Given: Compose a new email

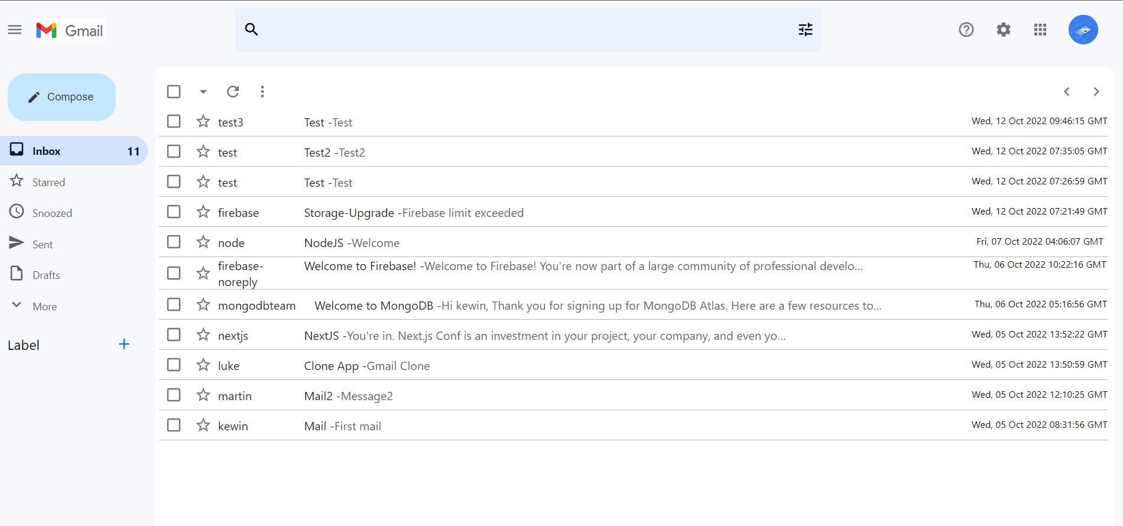Looking at the screenshot, I should tap(61, 97).
